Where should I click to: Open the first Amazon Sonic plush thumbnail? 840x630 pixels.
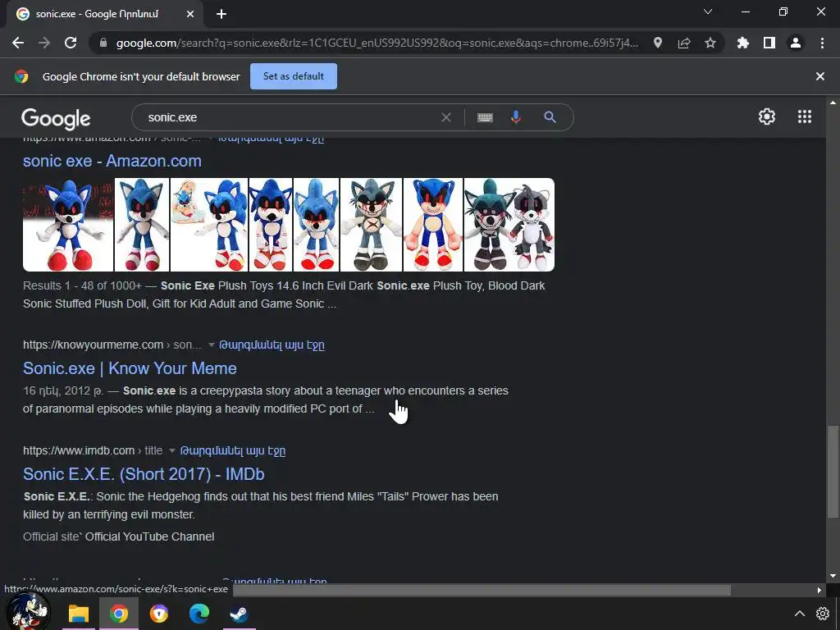point(68,225)
